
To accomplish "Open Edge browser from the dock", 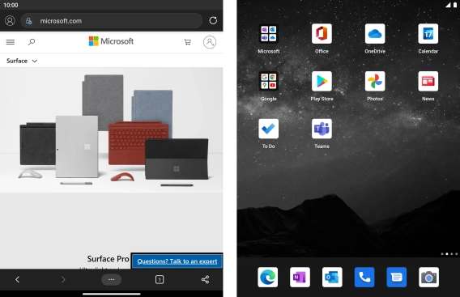I will point(268,277).
